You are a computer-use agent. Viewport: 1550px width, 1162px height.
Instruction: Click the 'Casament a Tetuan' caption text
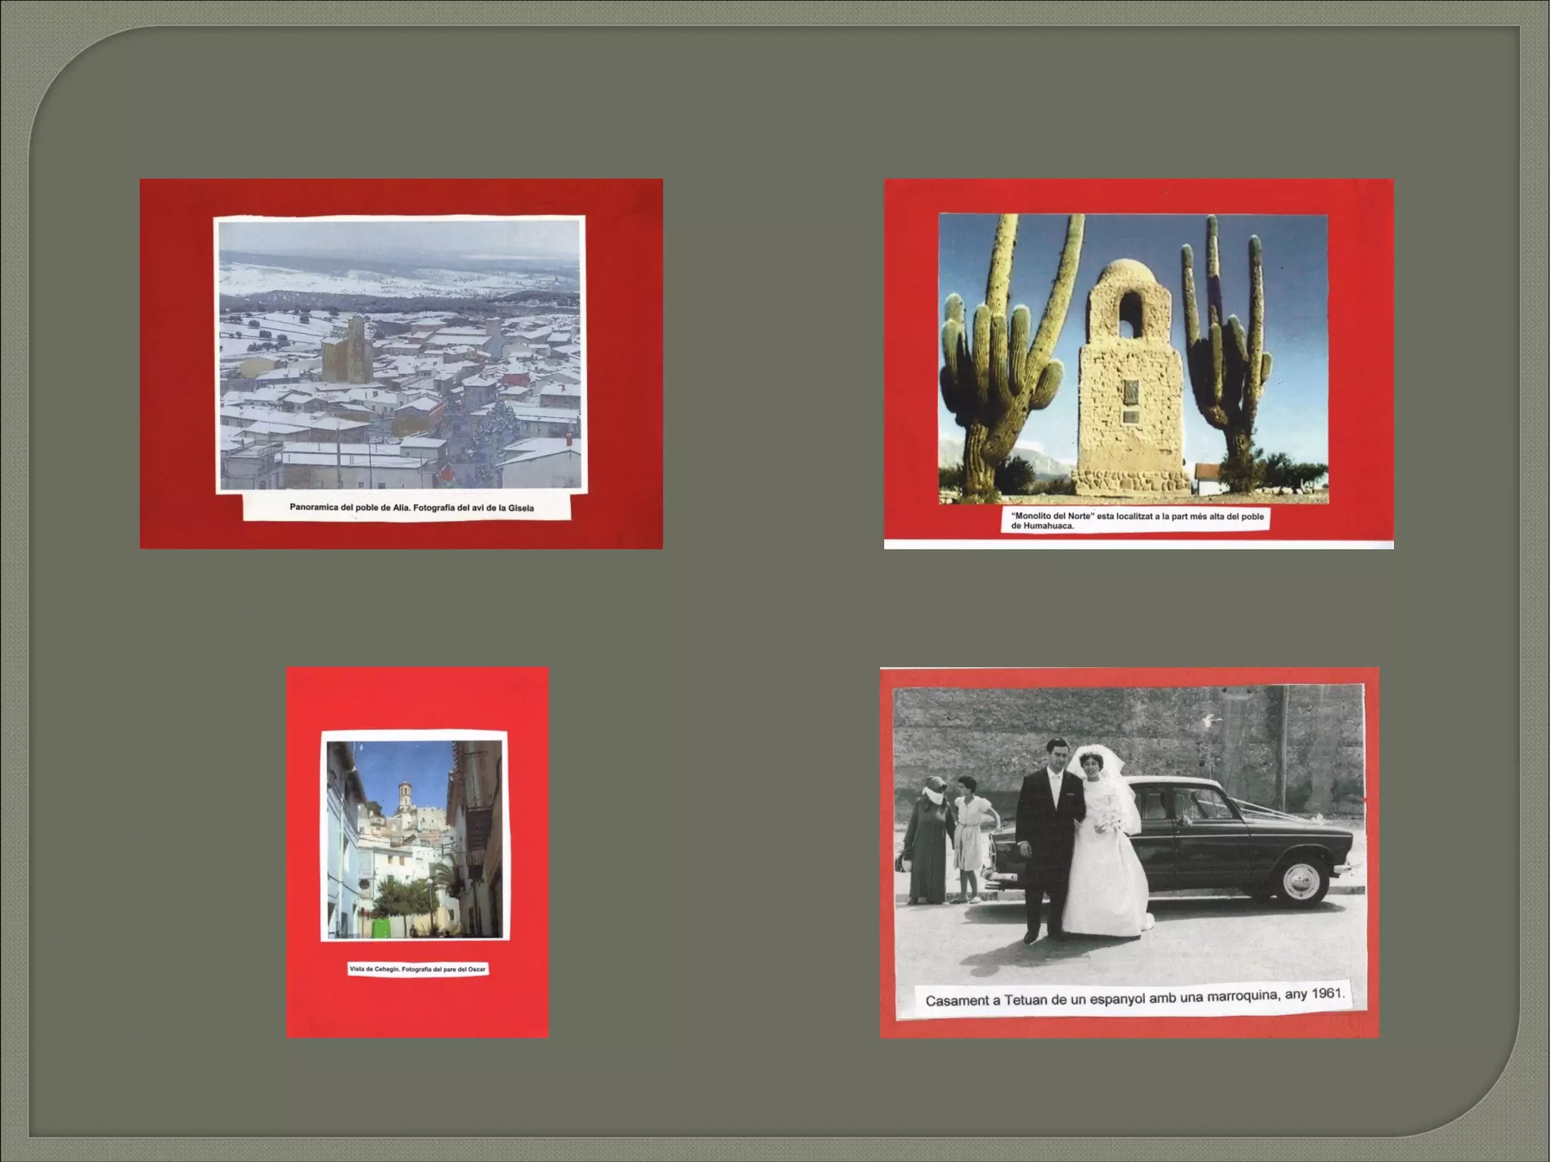1134,997
